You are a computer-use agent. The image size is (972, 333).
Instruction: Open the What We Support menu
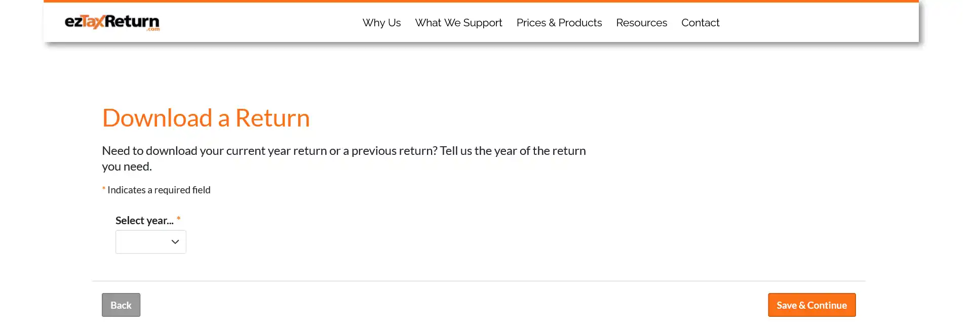point(458,23)
